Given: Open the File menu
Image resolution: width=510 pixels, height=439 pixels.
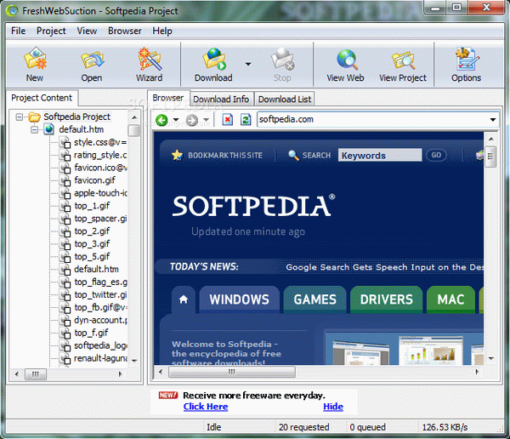Looking at the screenshot, I should tap(18, 31).
